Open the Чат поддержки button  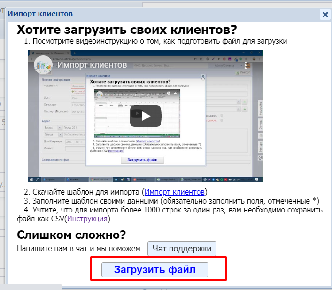click(x=182, y=249)
